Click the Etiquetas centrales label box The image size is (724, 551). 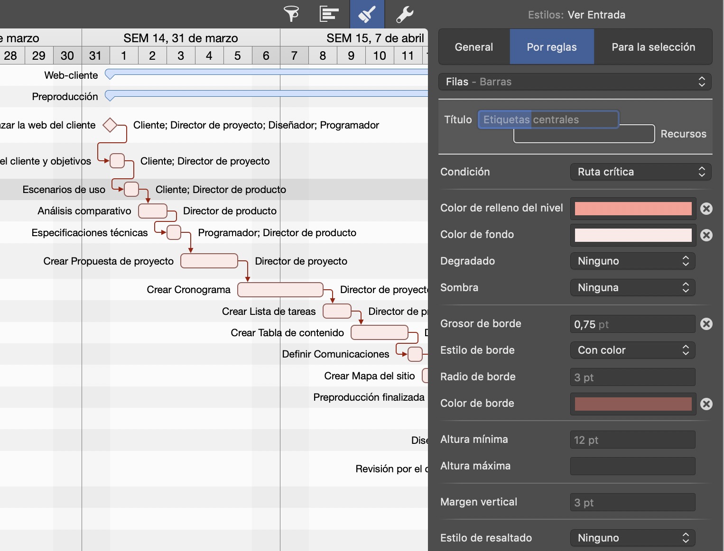click(548, 119)
